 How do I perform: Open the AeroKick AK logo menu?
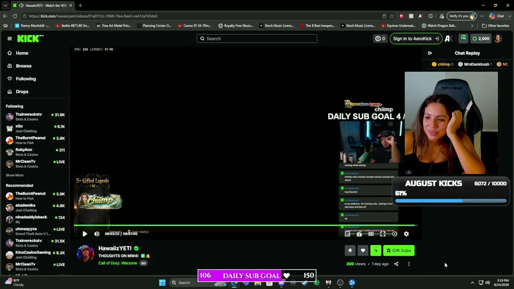point(449,39)
